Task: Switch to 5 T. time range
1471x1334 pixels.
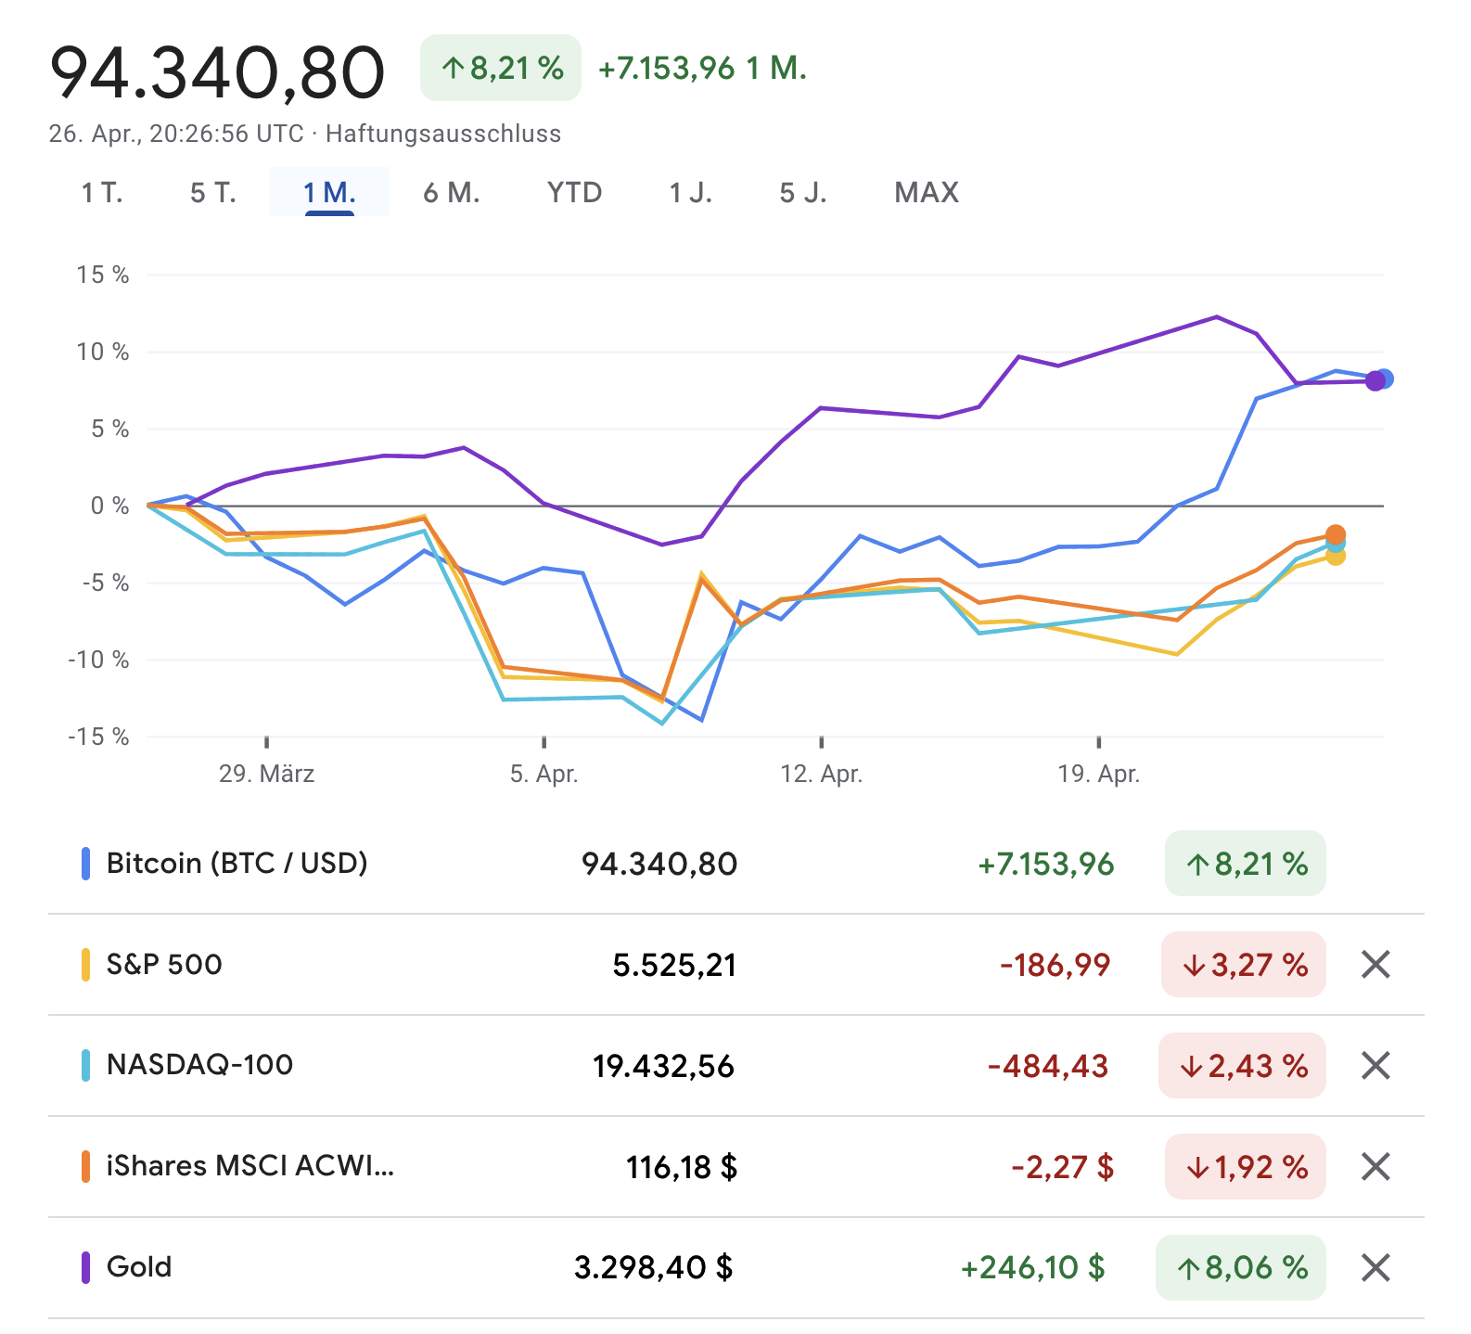Action: (213, 193)
